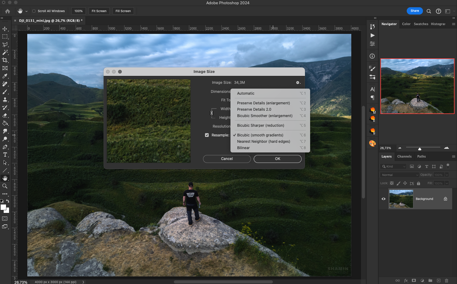Select the Zoom tool in toolbar
Viewport: 457px width, 284px height.
5,186
